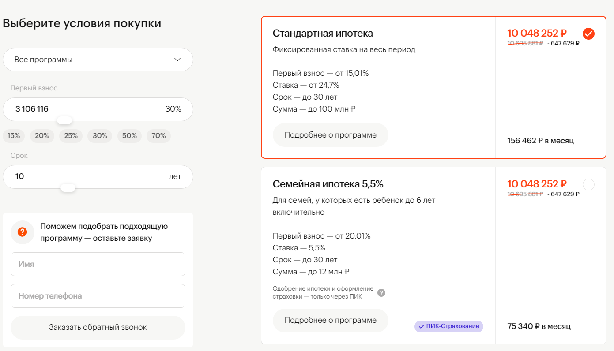Open the "Все программы" dropdown
Screen dimensions: 614x351
(x=98, y=60)
